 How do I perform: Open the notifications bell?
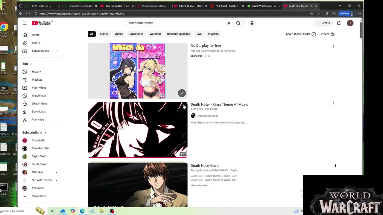click(339, 23)
